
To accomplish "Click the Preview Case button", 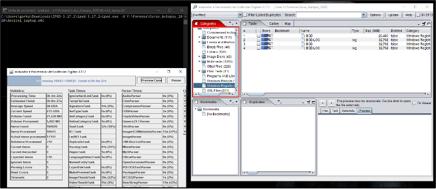I will coord(151,80).
